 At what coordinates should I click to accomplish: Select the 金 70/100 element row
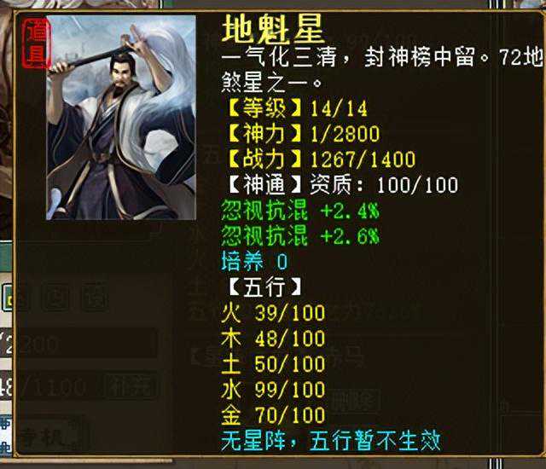(273, 415)
